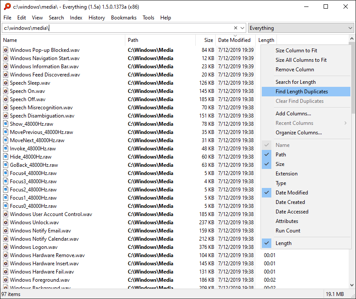356x299 pixels.
Task: Click file icon of Focus0_48000Hz.raw
Action: [6, 206]
